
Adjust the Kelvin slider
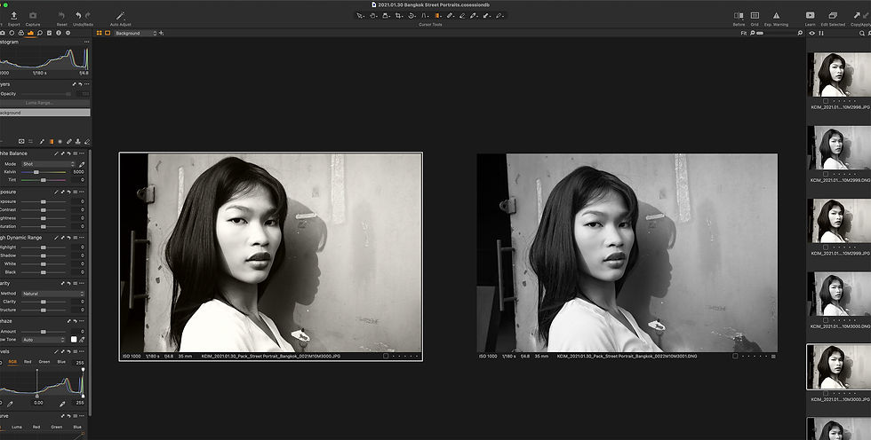pos(44,172)
